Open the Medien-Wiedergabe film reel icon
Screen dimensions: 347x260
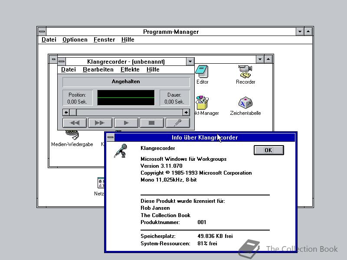(72, 134)
